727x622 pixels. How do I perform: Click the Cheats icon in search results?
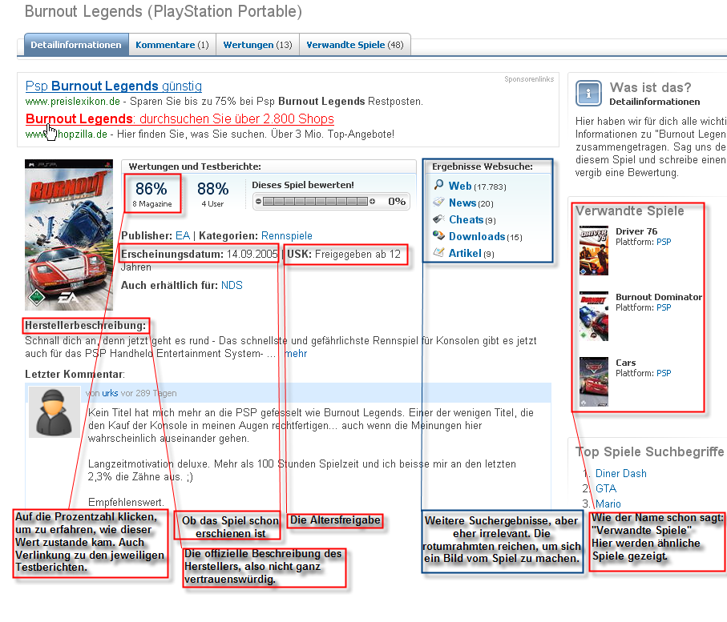click(438, 219)
